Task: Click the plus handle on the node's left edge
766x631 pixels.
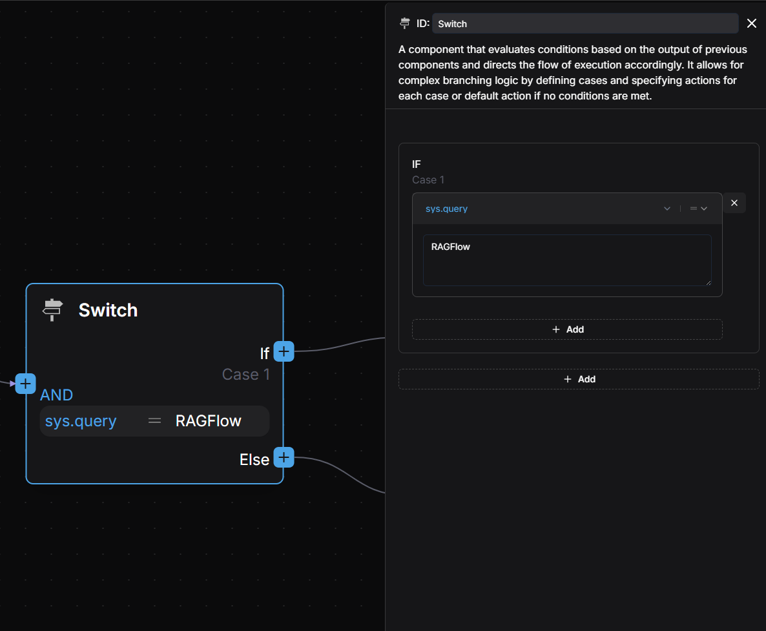Action: click(25, 383)
